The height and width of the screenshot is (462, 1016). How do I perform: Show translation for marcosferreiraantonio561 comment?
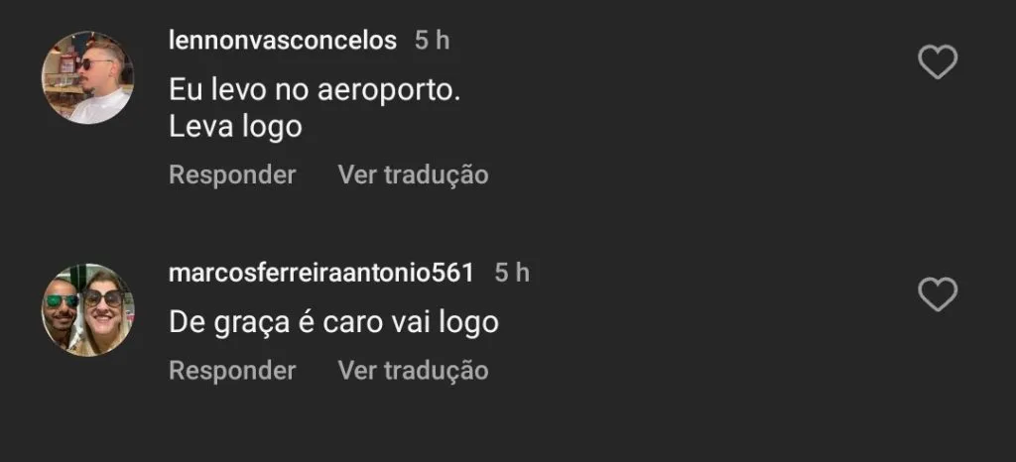(x=413, y=370)
